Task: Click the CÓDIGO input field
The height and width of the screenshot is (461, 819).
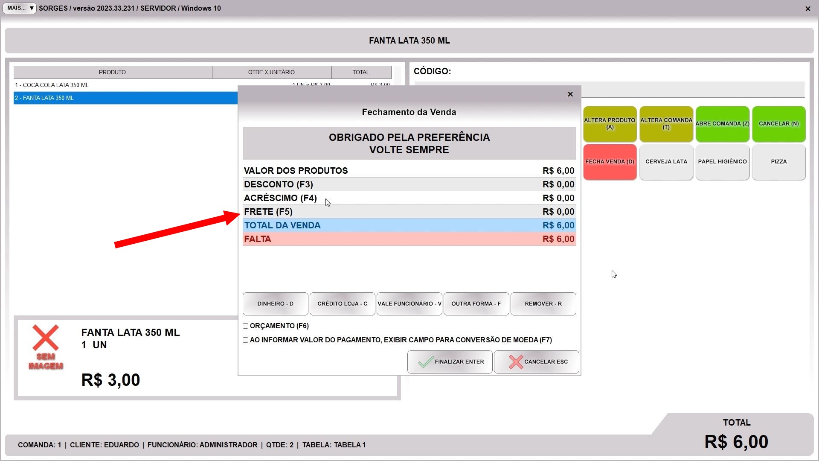Action: click(693, 90)
